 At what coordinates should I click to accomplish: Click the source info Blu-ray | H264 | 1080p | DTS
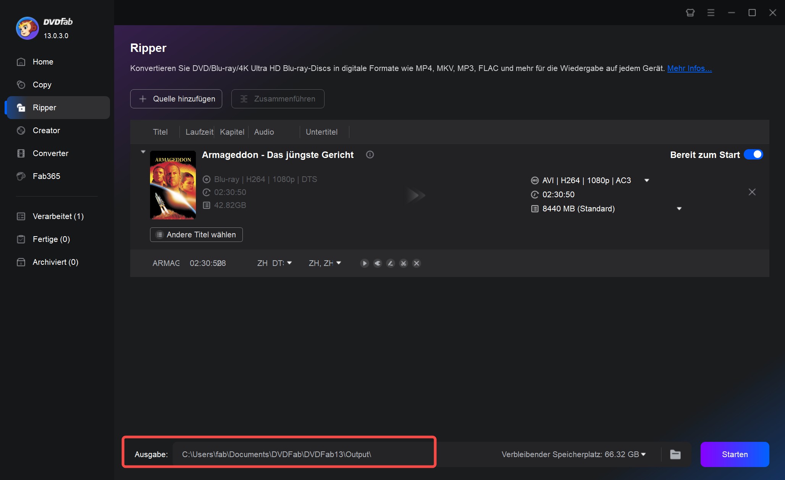point(265,179)
